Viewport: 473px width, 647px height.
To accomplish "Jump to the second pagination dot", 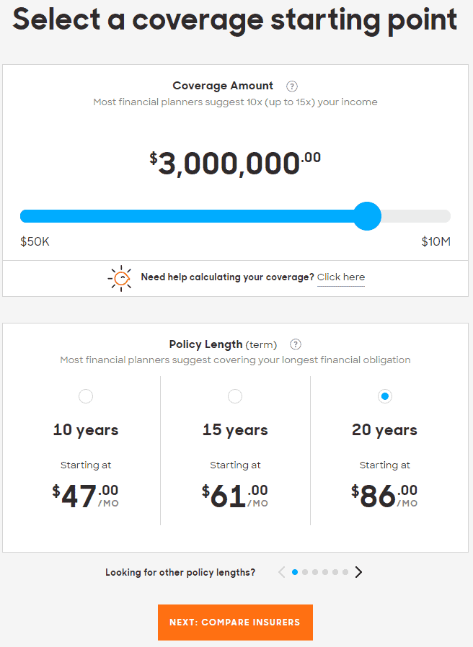I will point(305,572).
